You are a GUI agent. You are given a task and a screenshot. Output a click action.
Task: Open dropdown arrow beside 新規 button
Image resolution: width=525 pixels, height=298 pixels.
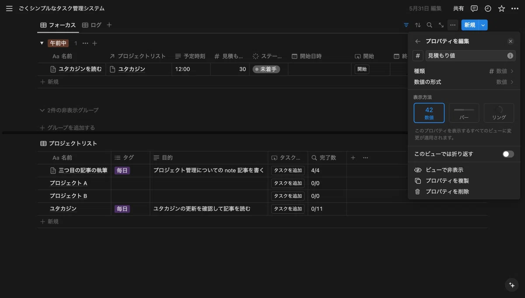[483, 25]
